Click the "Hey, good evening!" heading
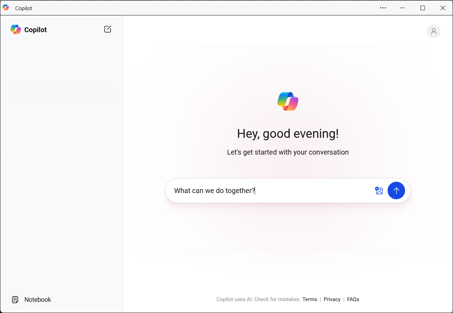Image resolution: width=453 pixels, height=313 pixels. click(288, 134)
